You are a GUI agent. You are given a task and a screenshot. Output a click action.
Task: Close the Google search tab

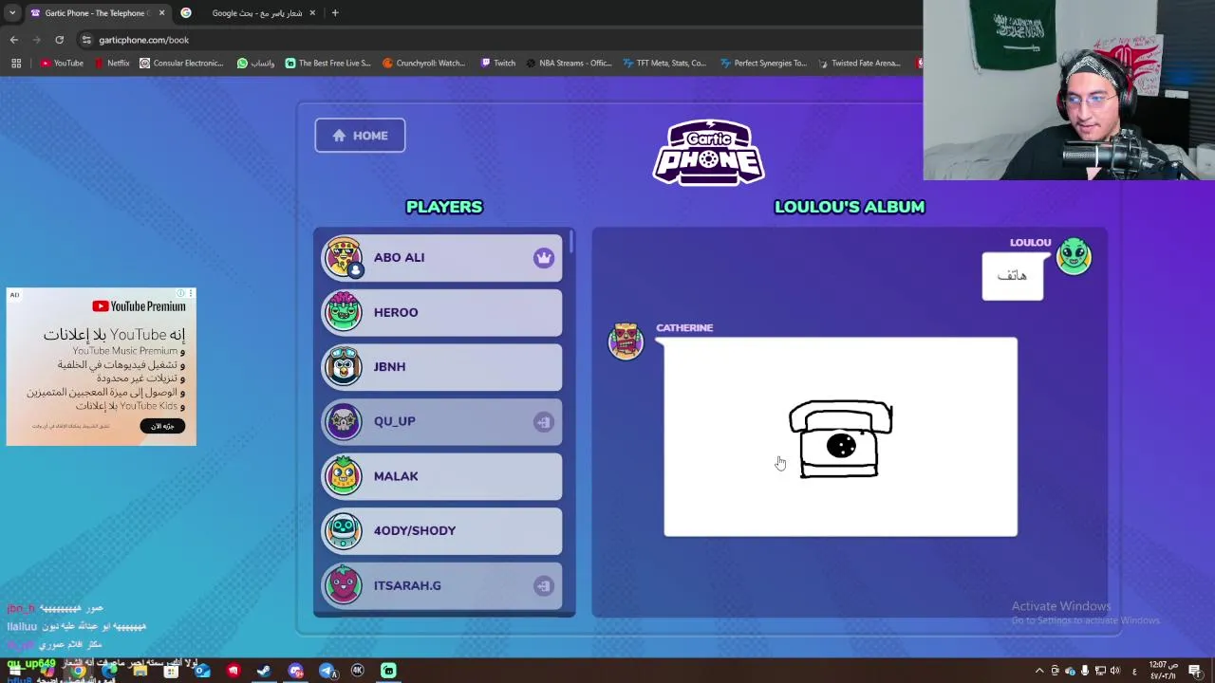click(312, 13)
